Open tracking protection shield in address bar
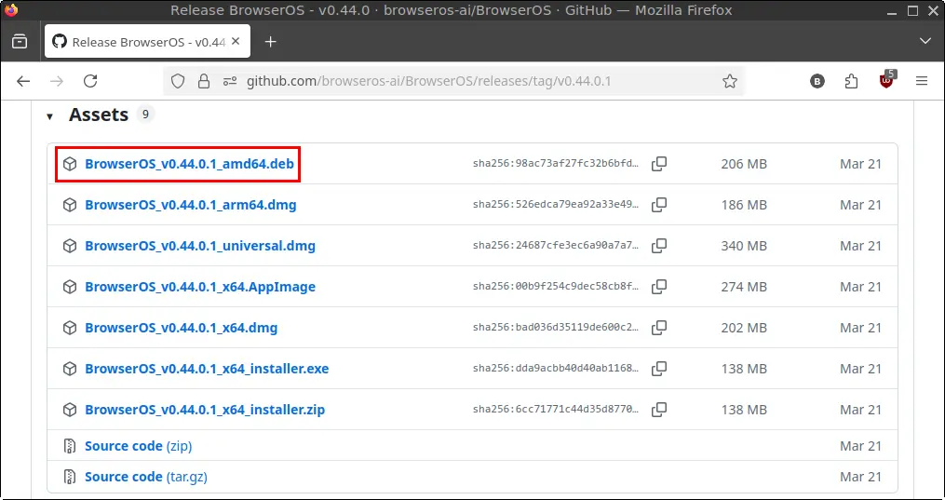This screenshot has width=945, height=500. [x=177, y=81]
